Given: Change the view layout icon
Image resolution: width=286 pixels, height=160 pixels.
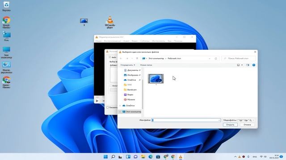Looking at the screenshot, I should click(x=238, y=65).
